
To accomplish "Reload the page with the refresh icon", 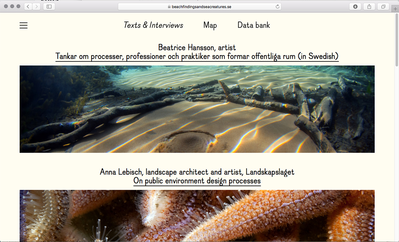I will coord(277,6).
